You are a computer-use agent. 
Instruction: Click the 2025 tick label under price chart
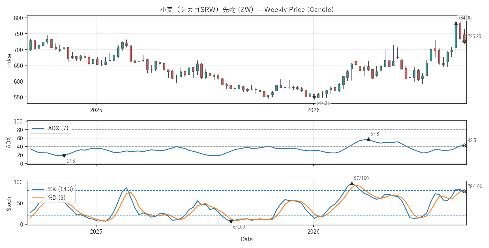point(96,110)
